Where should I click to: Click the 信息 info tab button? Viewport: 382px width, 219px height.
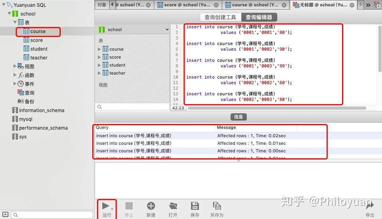pyautogui.click(x=239, y=117)
